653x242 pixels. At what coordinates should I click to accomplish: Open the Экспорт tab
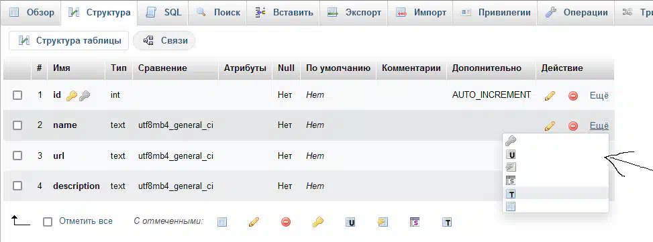click(354, 13)
